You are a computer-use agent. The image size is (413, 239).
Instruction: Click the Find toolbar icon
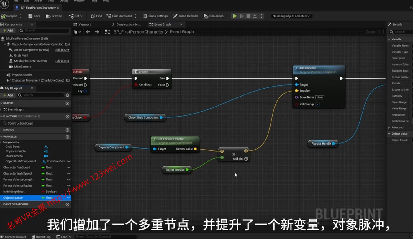pyautogui.click(x=96, y=16)
